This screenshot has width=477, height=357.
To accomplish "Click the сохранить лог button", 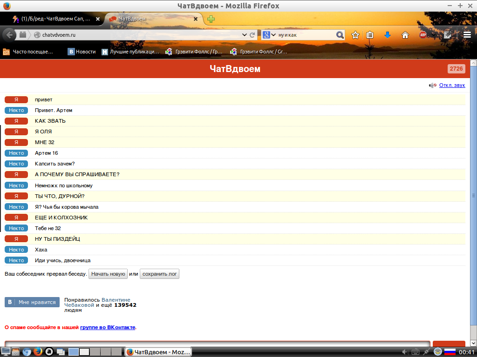I will pos(159,274).
